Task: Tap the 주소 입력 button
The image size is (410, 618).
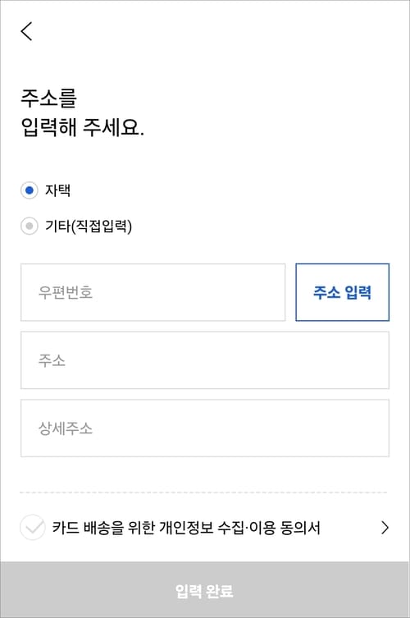Action: click(342, 292)
